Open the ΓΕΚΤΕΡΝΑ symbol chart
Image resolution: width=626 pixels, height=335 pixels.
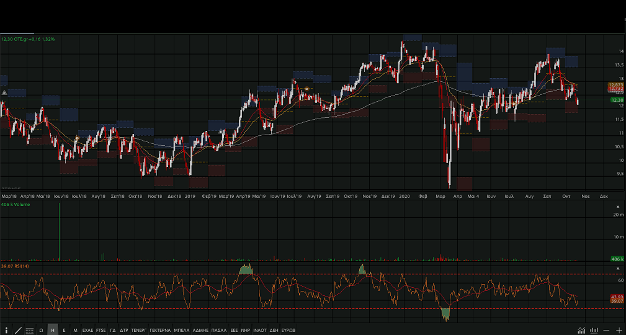click(x=159, y=330)
